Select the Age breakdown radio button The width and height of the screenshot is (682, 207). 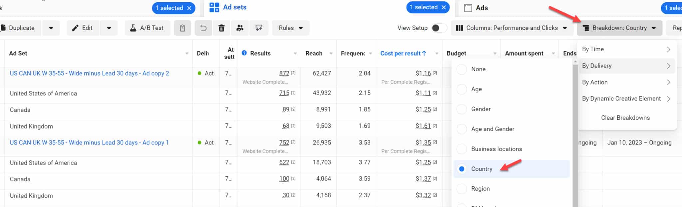point(462,89)
